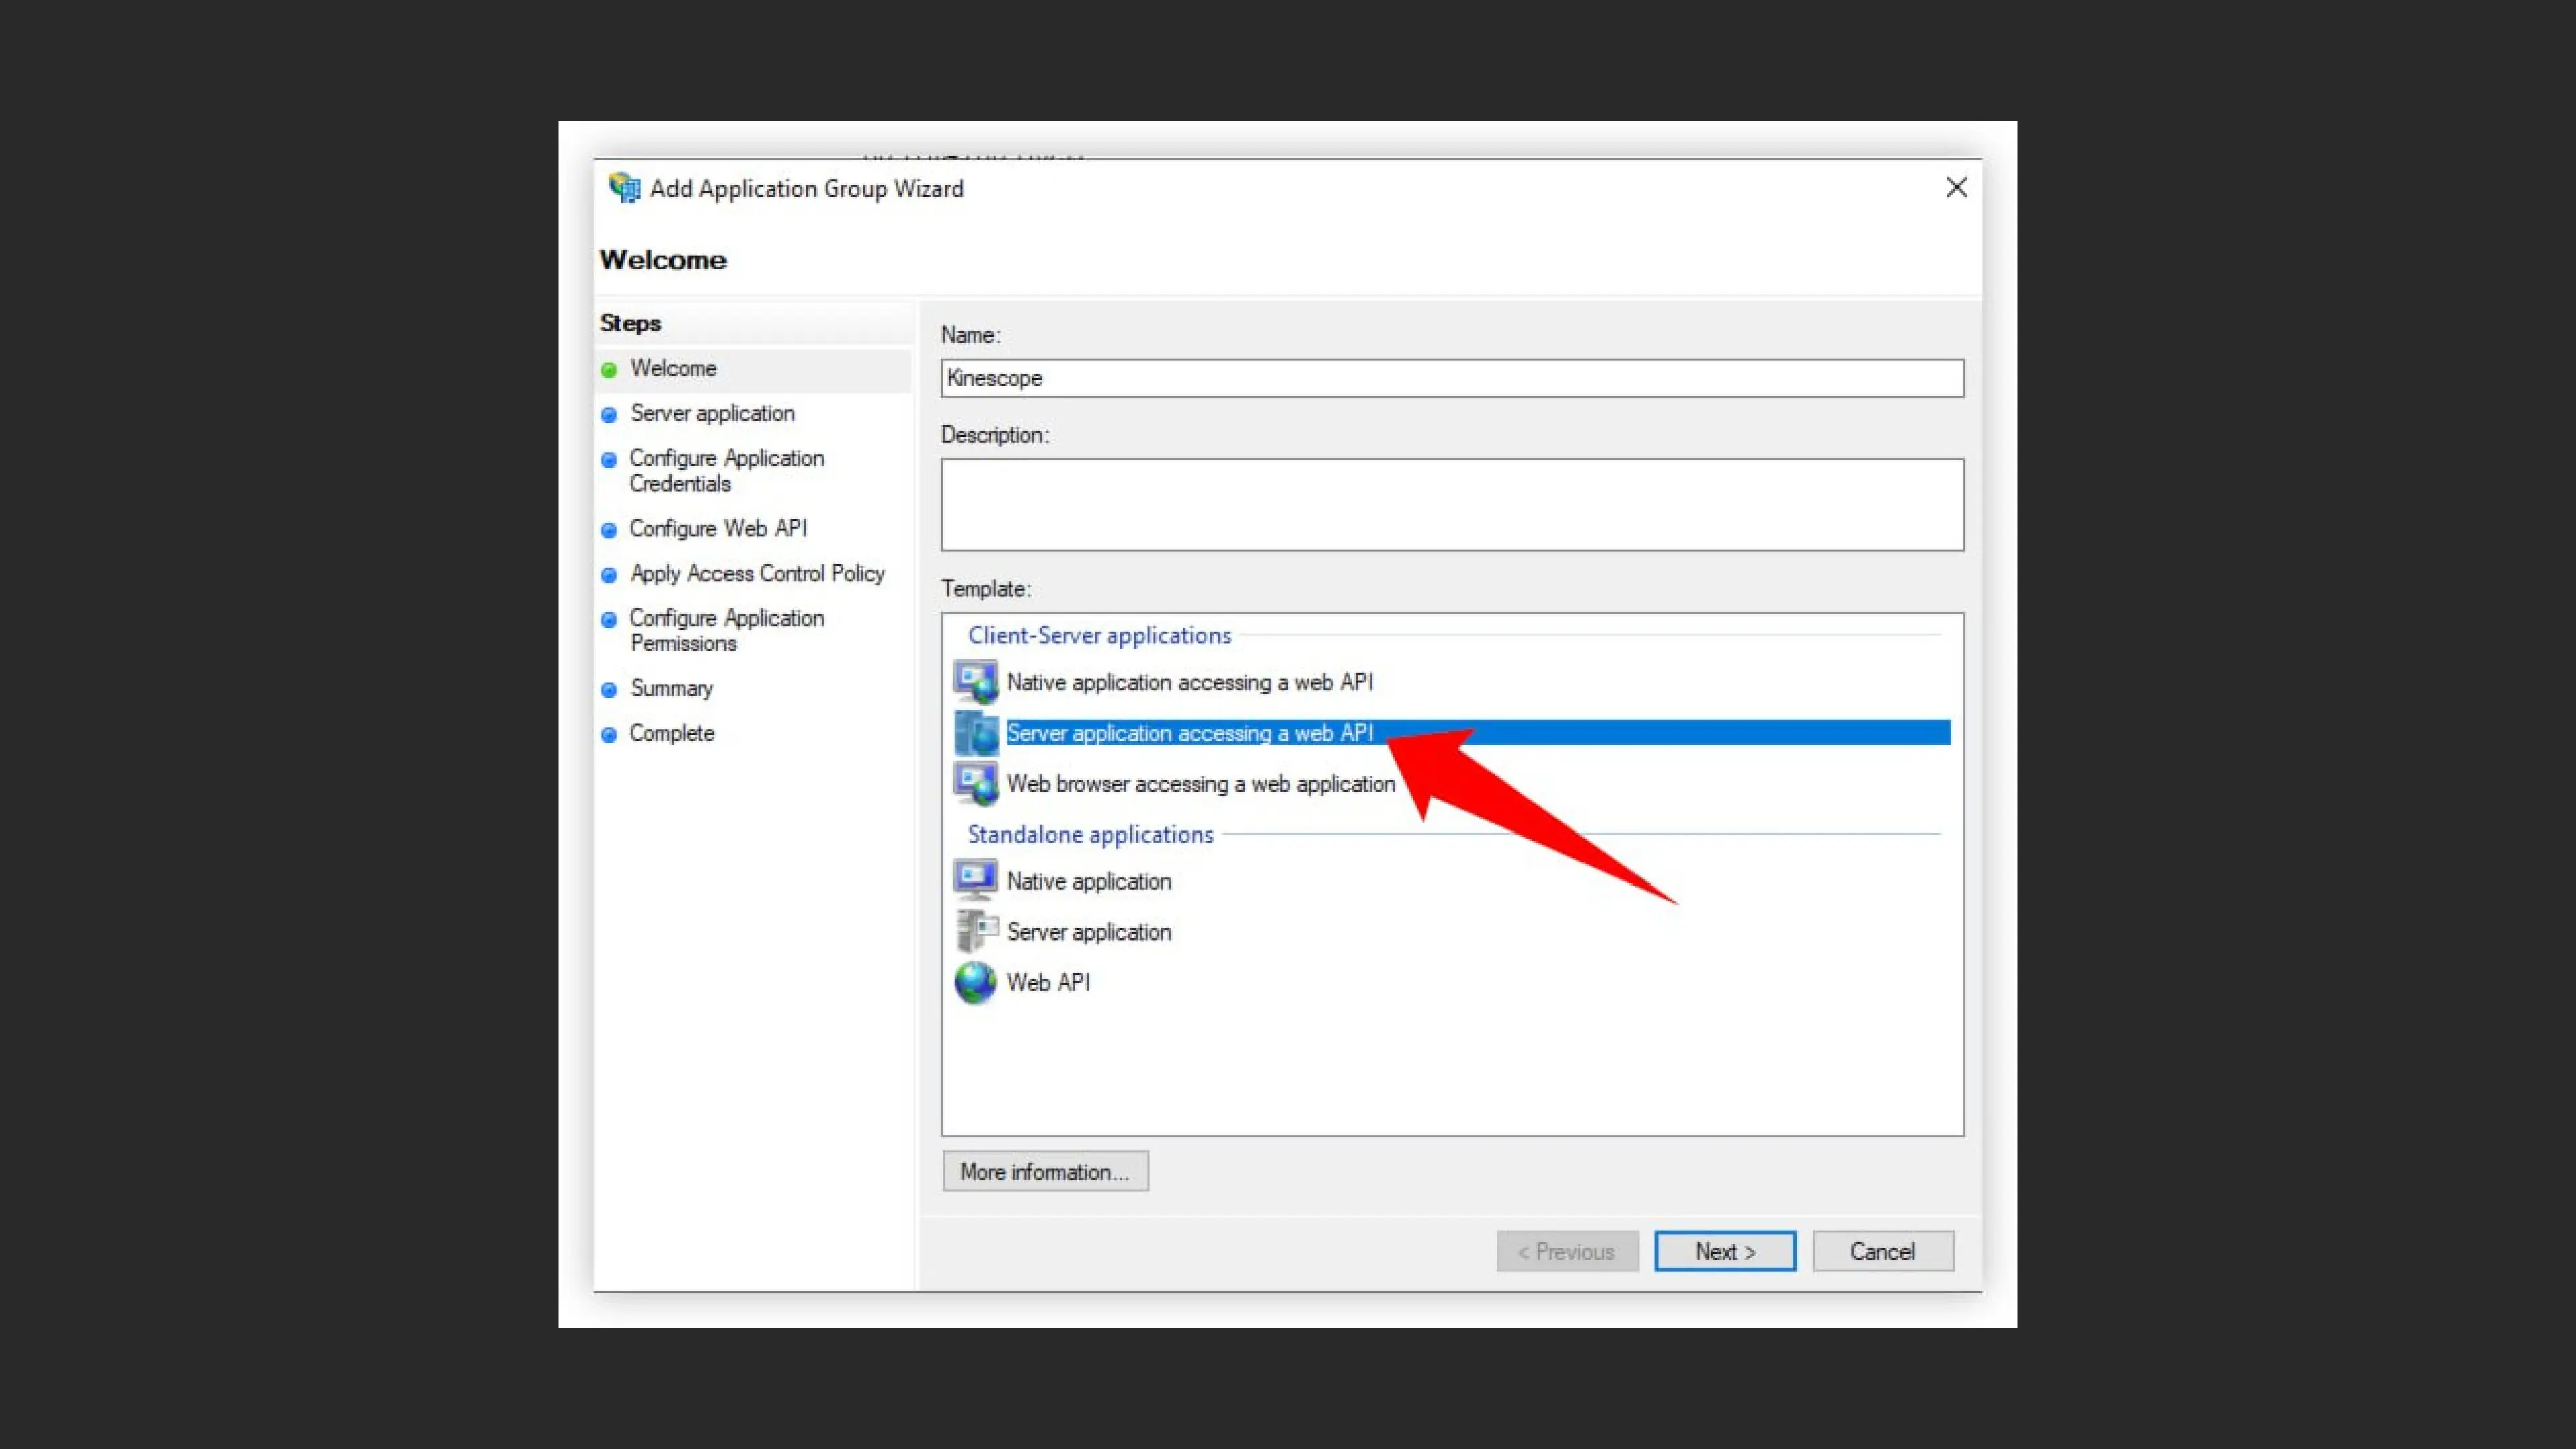Image resolution: width=2576 pixels, height=1449 pixels.
Task: Go to the Configure Web API step
Action: click(717, 528)
